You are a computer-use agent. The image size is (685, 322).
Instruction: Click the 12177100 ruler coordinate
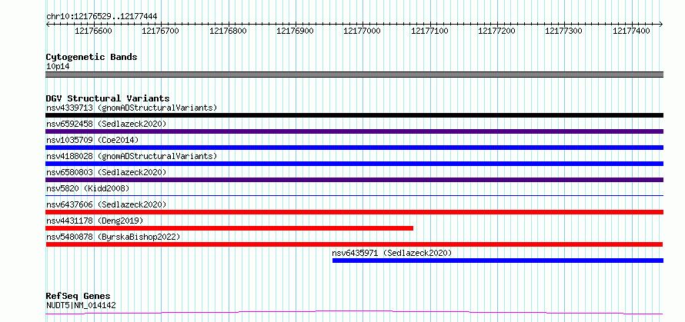(430, 31)
